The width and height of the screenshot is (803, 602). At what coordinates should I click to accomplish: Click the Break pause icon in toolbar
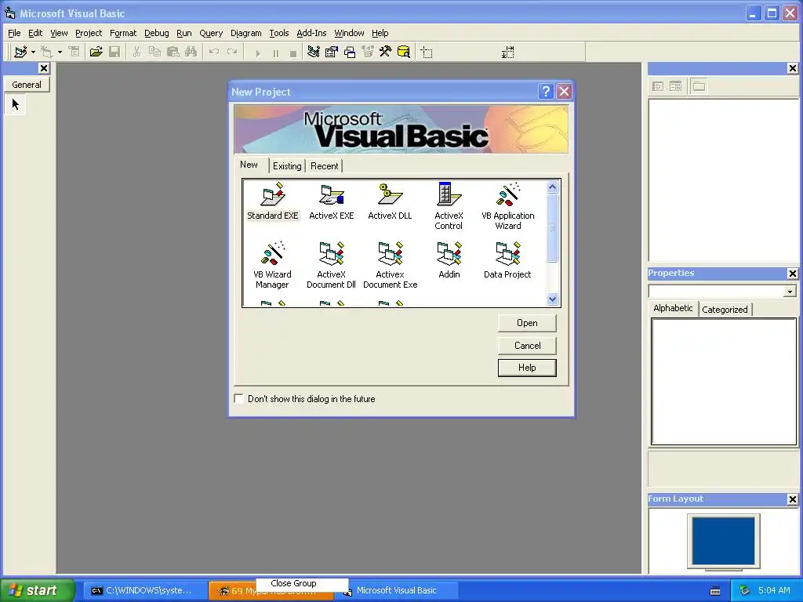tap(275, 53)
